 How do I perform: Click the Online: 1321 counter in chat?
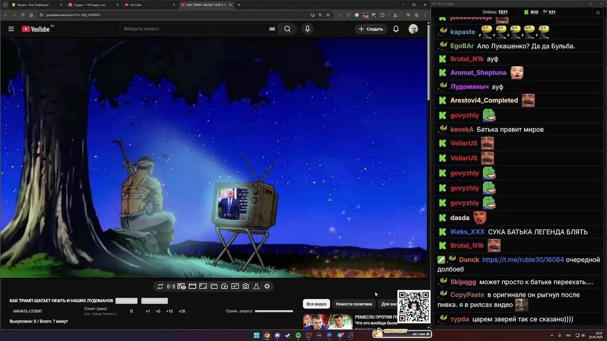(x=495, y=12)
